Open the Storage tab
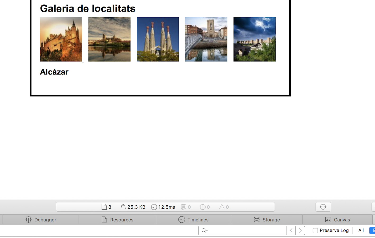Screen dimensions: 375x238 pyautogui.click(x=267, y=220)
